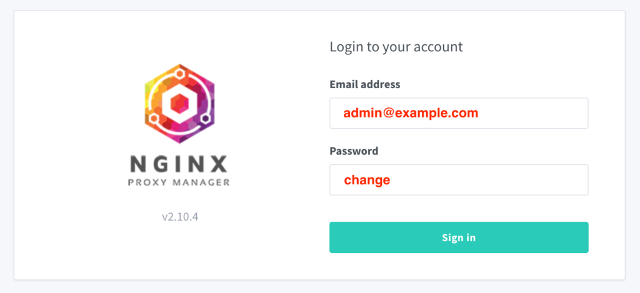Click the letter N starting the NGINX wordmark

point(137,164)
